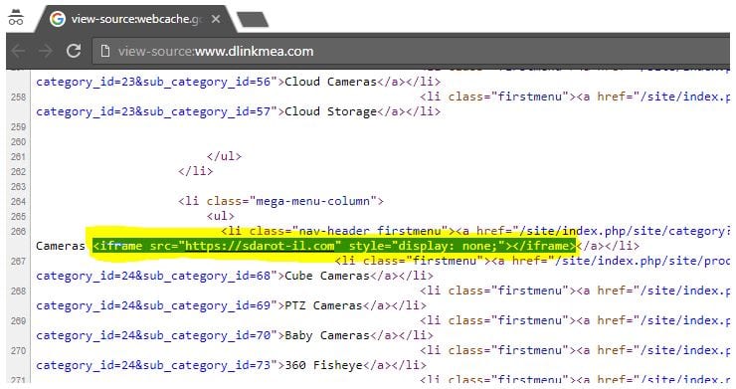Click the "PTZ Cameras" text
The image size is (736, 389).
(x=323, y=305)
